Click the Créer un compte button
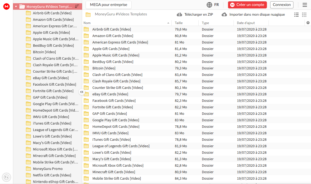 point(247,5)
